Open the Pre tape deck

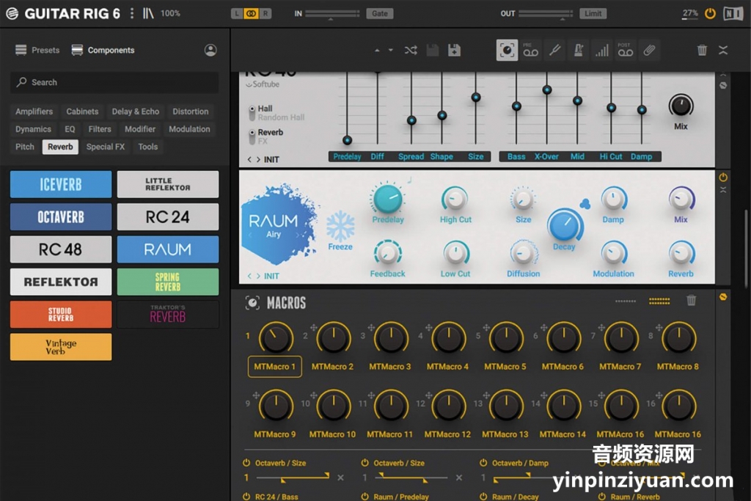pyautogui.click(x=531, y=50)
